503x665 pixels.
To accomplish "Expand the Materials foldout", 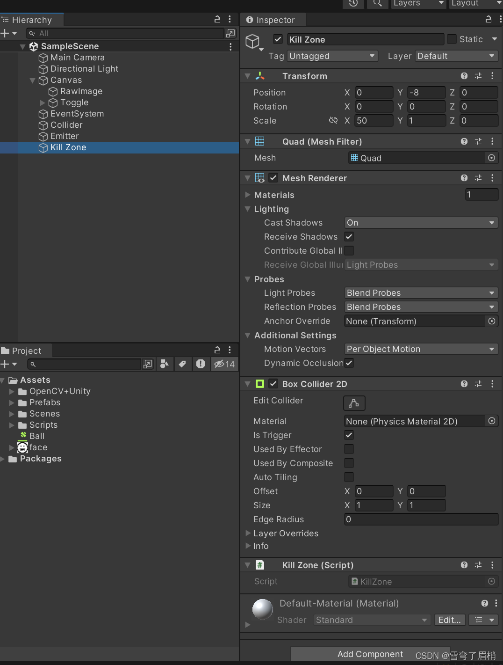I will tap(248, 195).
